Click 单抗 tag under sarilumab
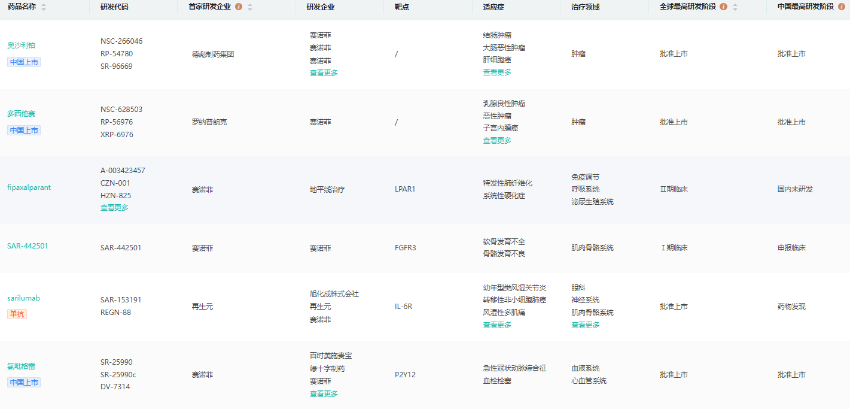Image resolution: width=850 pixels, height=409 pixels. [x=17, y=314]
